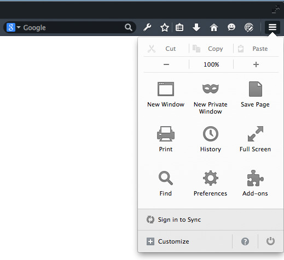Click the magnifier in search bar
The height and width of the screenshot is (260, 284).
coord(129,27)
